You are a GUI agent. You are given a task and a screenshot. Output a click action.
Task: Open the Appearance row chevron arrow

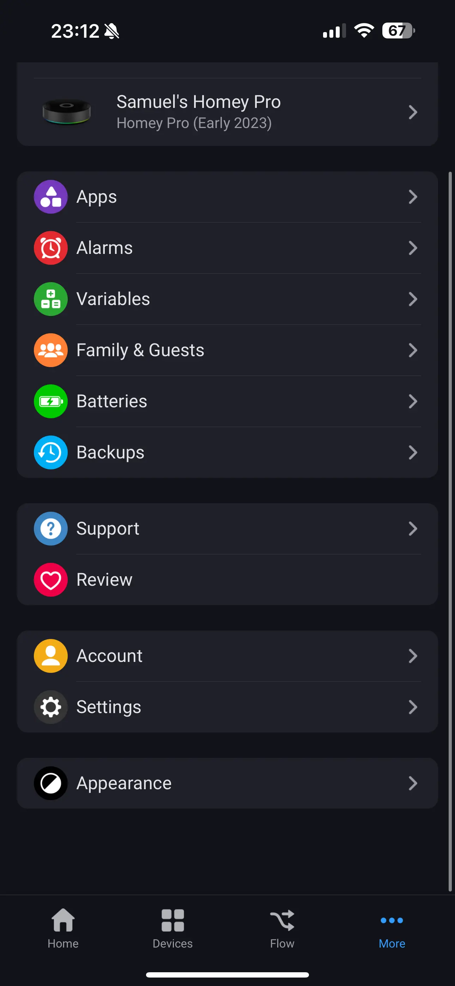(412, 783)
